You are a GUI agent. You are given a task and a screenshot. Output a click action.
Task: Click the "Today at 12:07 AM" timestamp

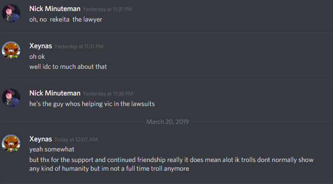[x=76, y=139]
